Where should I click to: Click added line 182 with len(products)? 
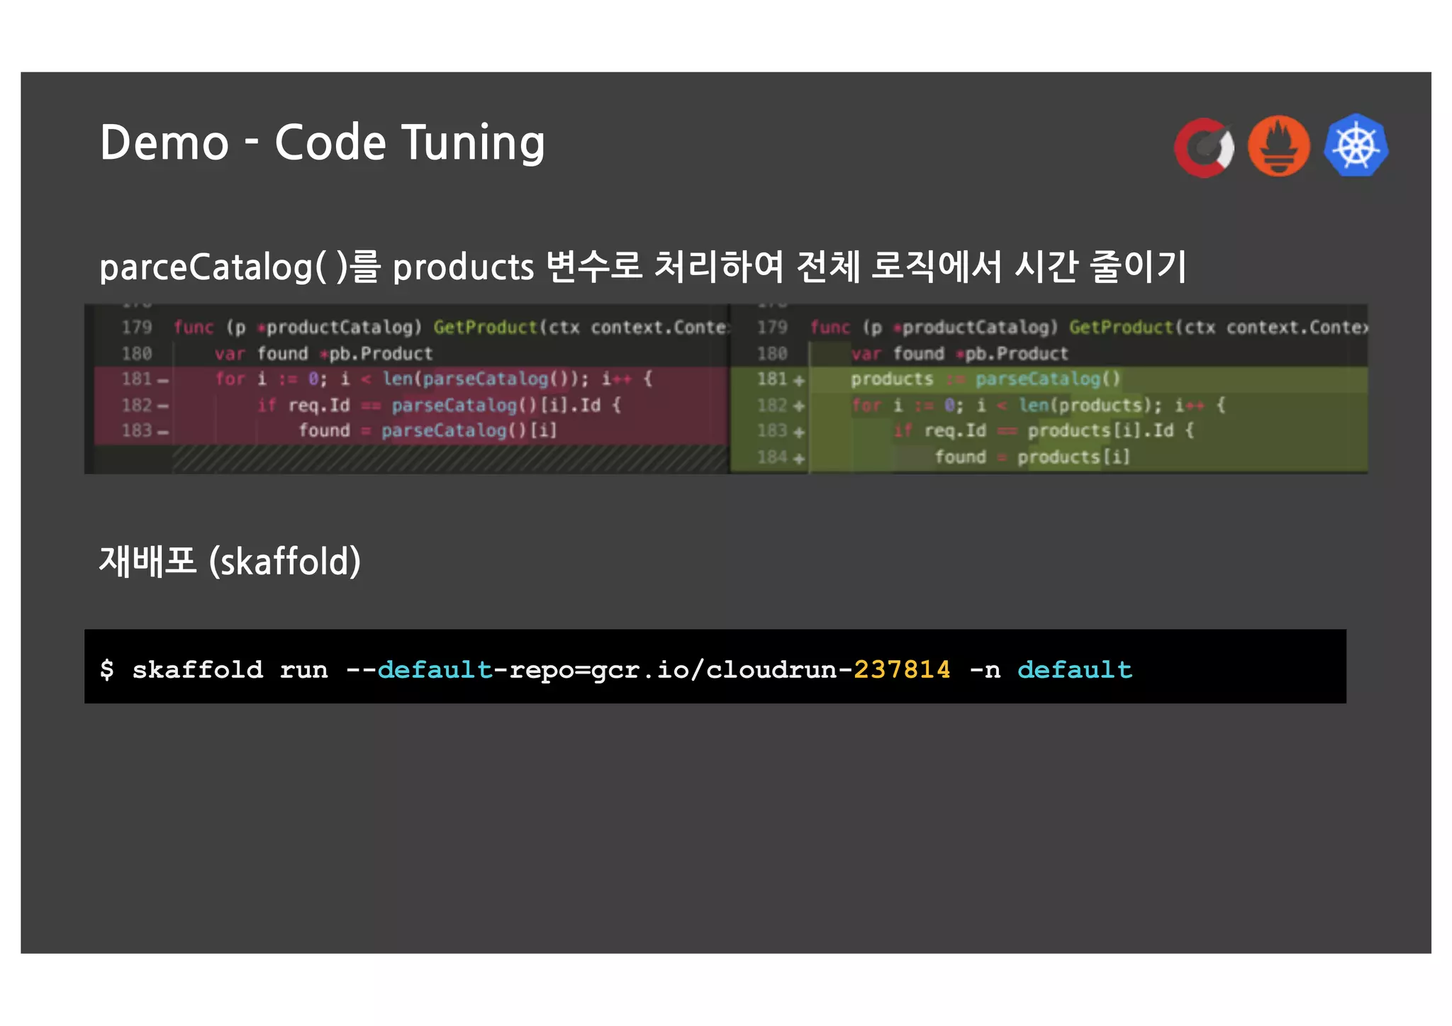click(1049, 406)
